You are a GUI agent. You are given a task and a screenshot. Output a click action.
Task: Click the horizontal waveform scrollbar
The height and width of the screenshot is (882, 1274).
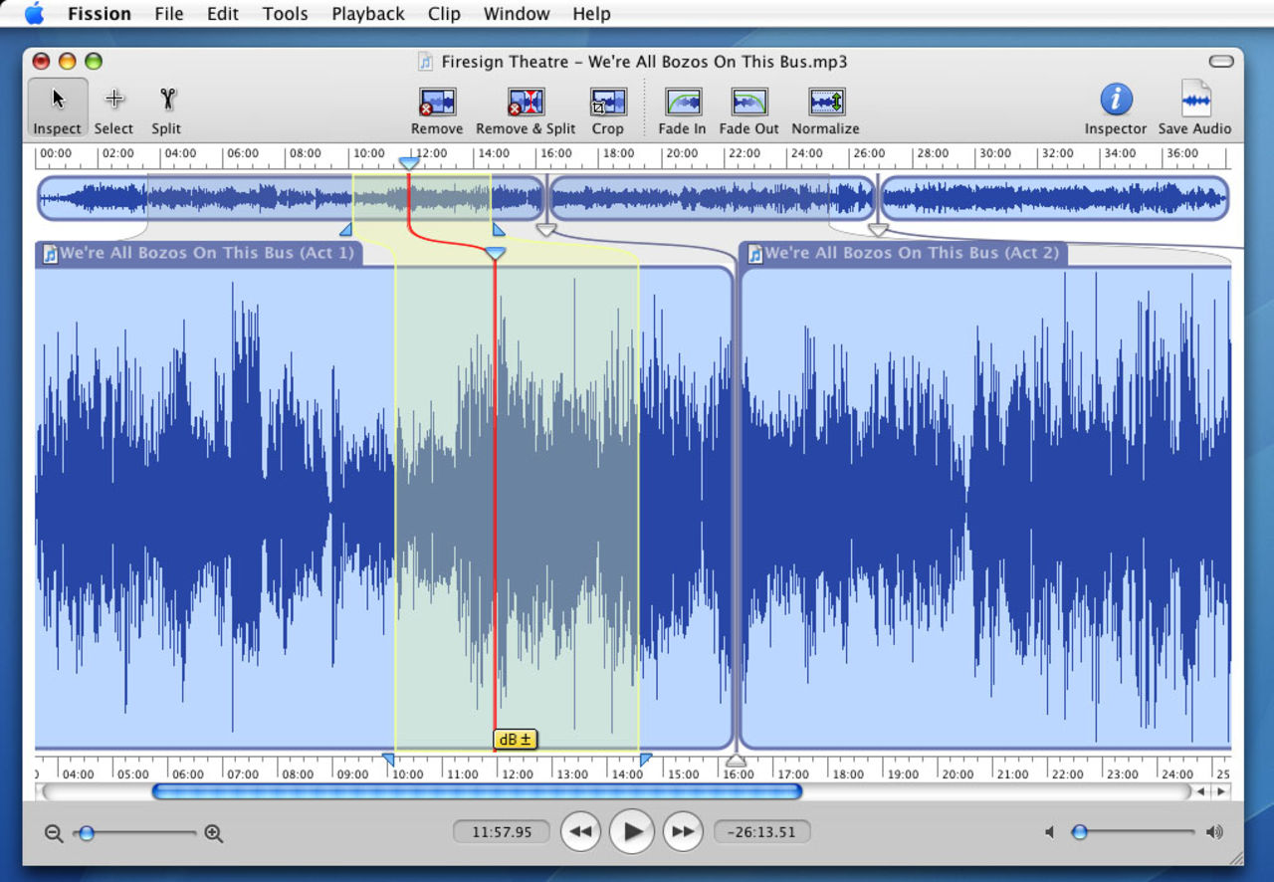coord(476,791)
